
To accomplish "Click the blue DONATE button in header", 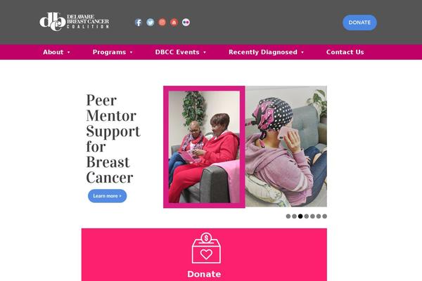I will (359, 22).
